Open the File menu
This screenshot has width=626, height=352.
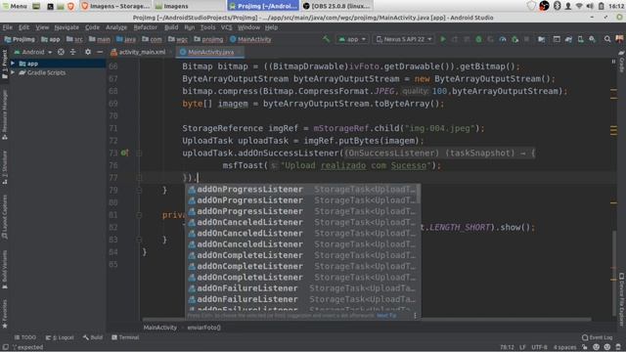point(8,27)
